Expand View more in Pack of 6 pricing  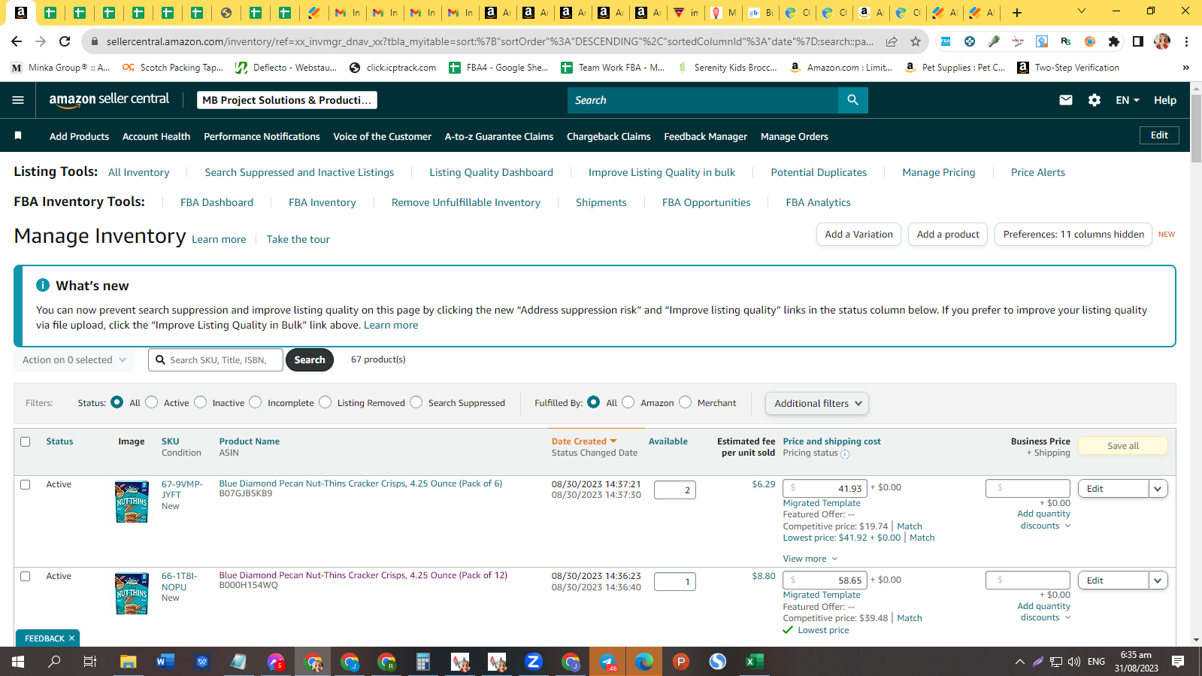(x=810, y=559)
